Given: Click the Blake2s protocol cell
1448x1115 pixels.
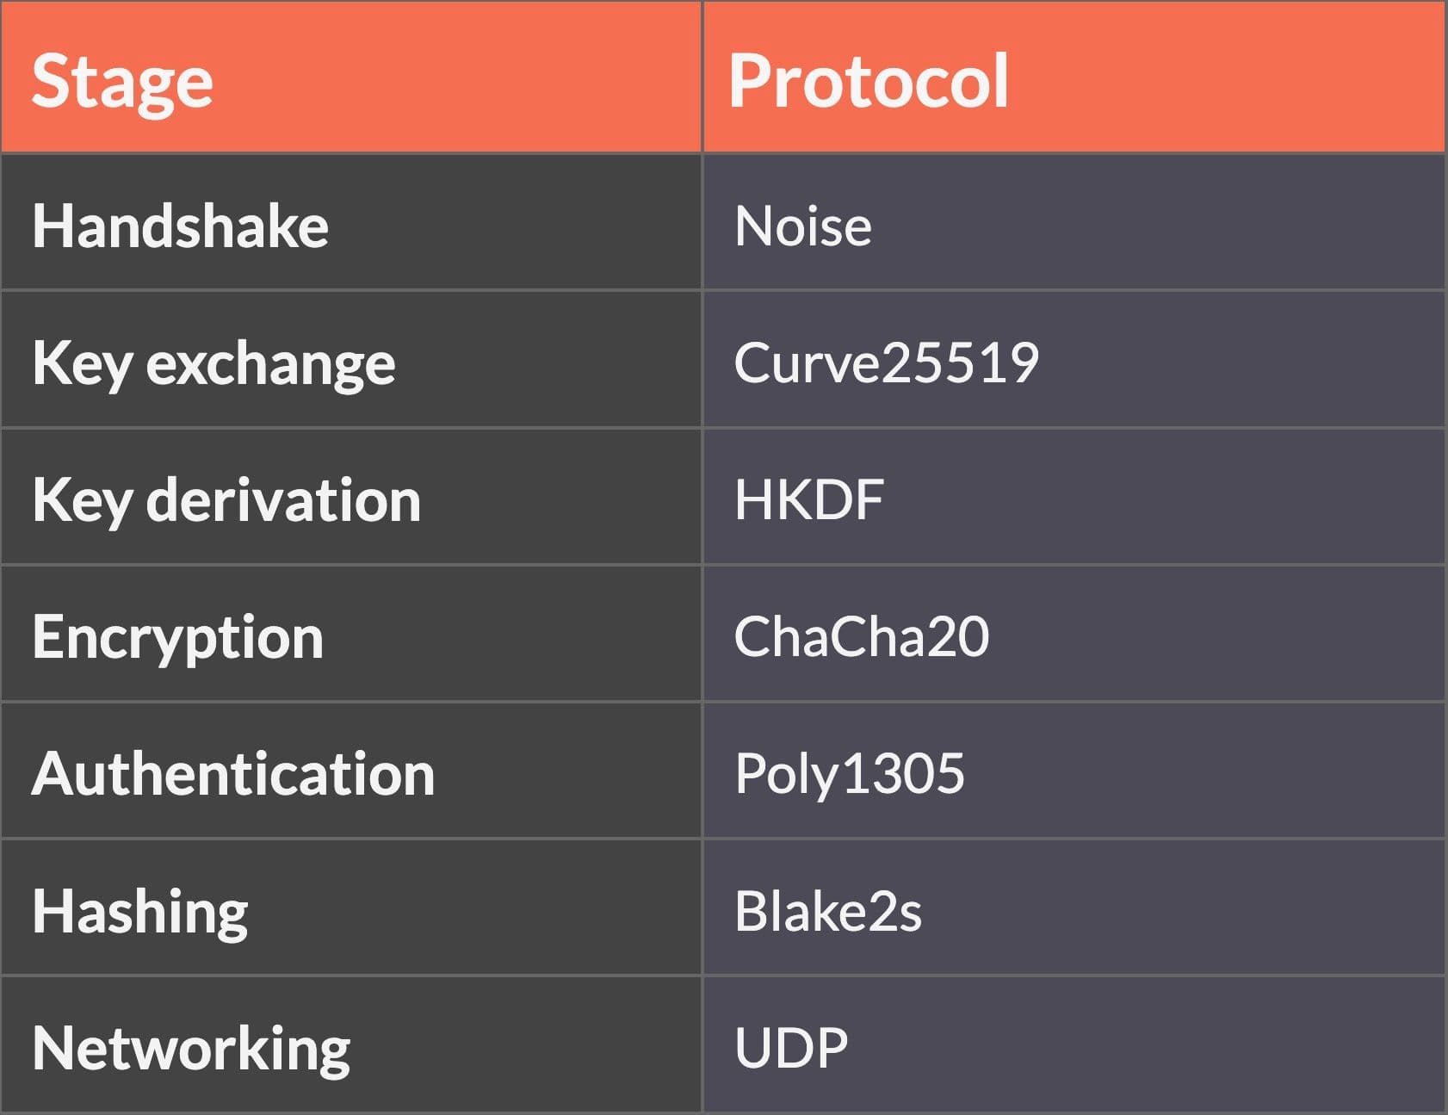Looking at the screenshot, I should (x=827, y=911).
